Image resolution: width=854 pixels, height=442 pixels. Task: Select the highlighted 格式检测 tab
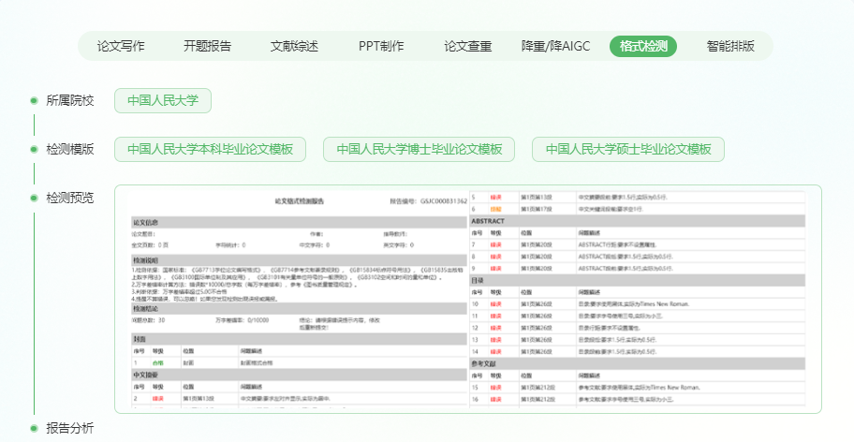(642, 46)
